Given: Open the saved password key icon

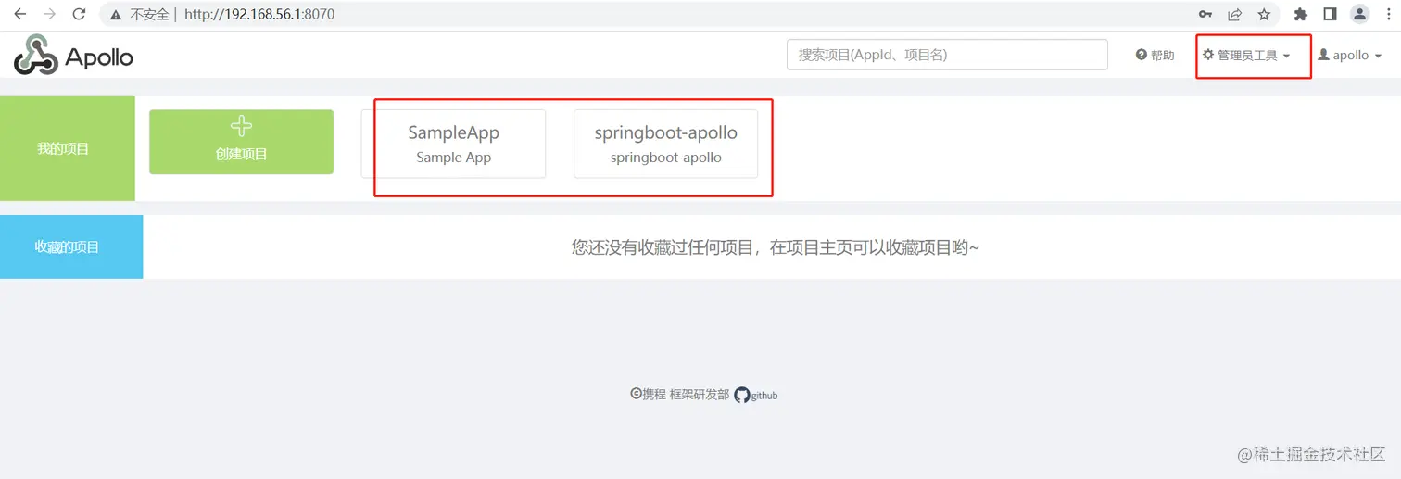Looking at the screenshot, I should click(x=1205, y=14).
